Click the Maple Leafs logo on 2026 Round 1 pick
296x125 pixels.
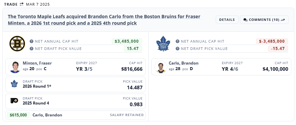pyautogui.click(x=14, y=84)
